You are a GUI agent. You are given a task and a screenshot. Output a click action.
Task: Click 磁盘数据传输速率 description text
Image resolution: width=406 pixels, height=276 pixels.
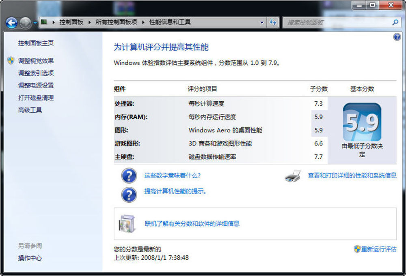(x=212, y=157)
